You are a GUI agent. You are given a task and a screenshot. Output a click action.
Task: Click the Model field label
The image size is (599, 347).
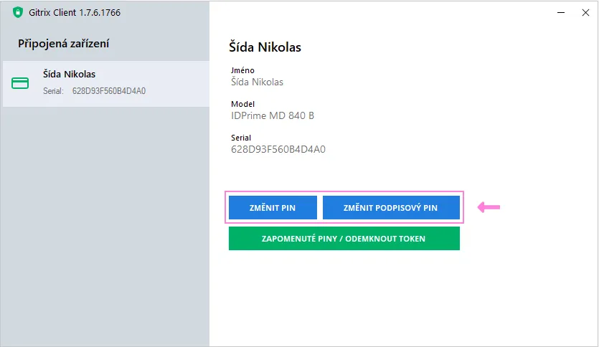[242, 104]
